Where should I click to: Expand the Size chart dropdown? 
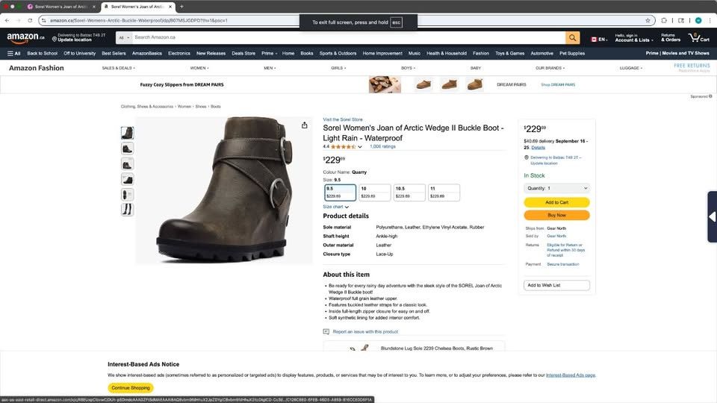pyautogui.click(x=335, y=207)
